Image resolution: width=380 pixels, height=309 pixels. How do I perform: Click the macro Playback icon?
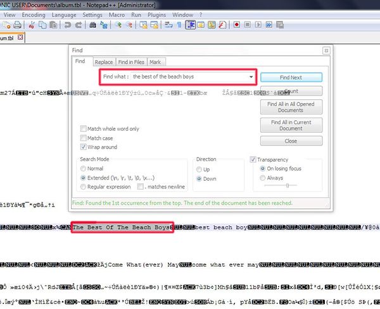pos(258,25)
